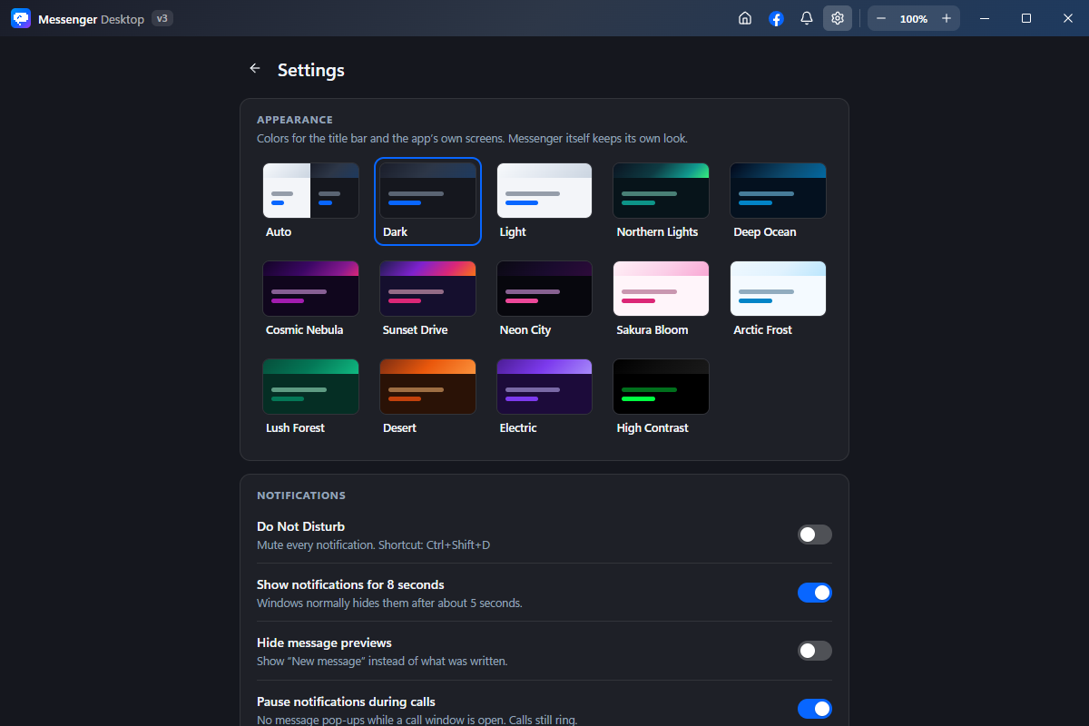Open the Facebook icon in title bar
Viewport: 1089px width, 726px height.
click(x=776, y=18)
